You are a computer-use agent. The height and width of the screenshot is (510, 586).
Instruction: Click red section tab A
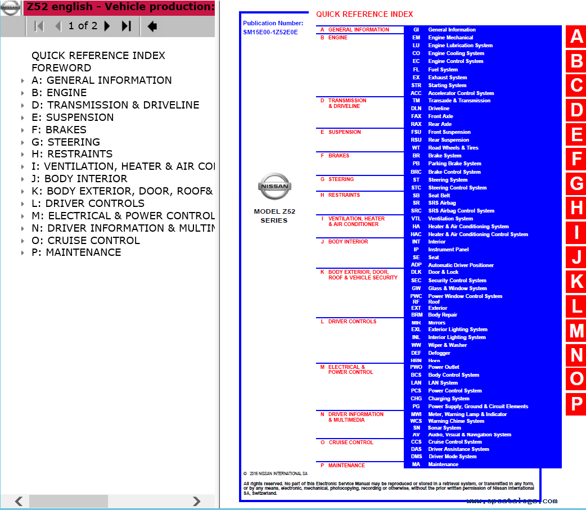576,36
